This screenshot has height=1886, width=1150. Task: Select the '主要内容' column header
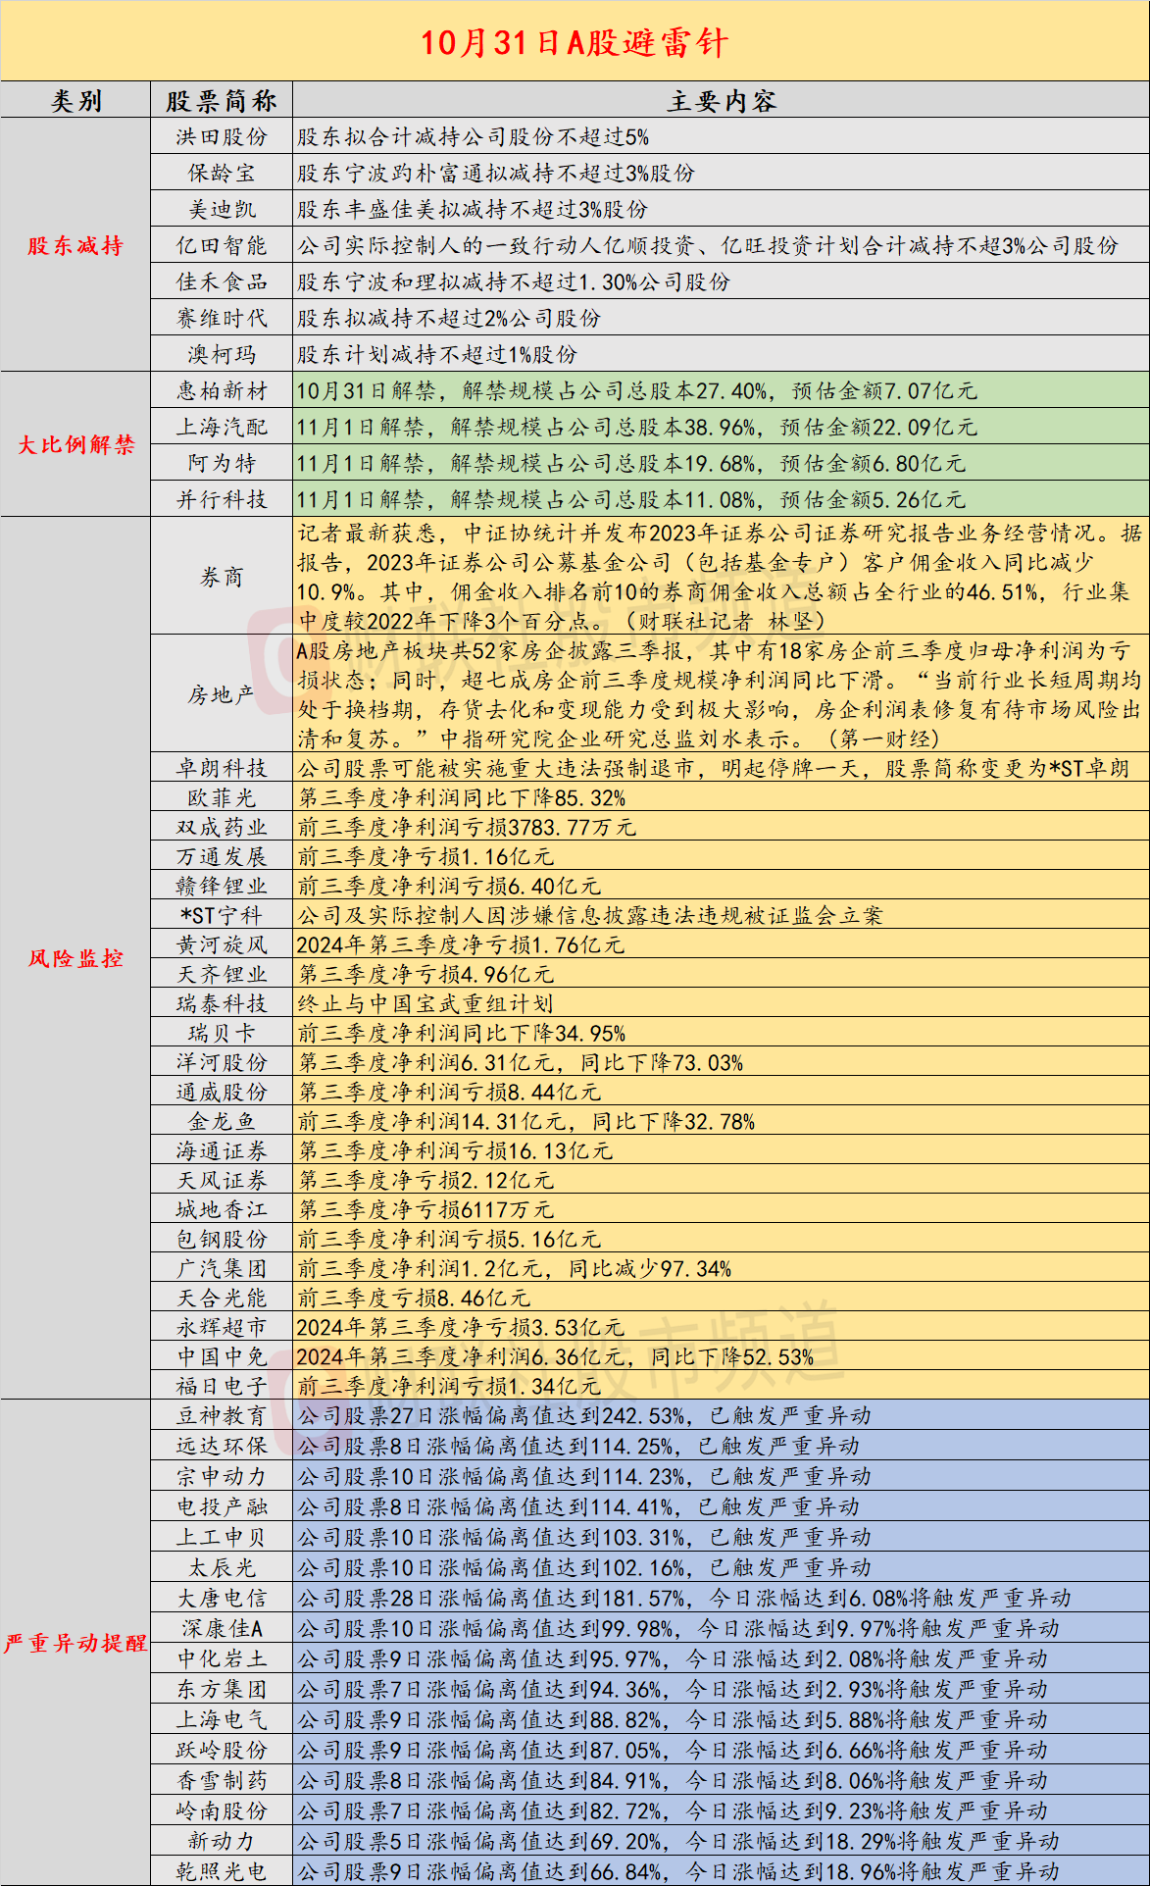pos(722,101)
